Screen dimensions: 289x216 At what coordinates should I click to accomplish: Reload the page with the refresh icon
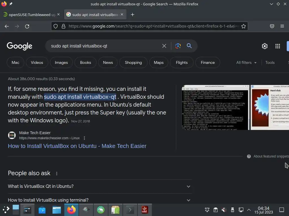click(x=27, y=26)
